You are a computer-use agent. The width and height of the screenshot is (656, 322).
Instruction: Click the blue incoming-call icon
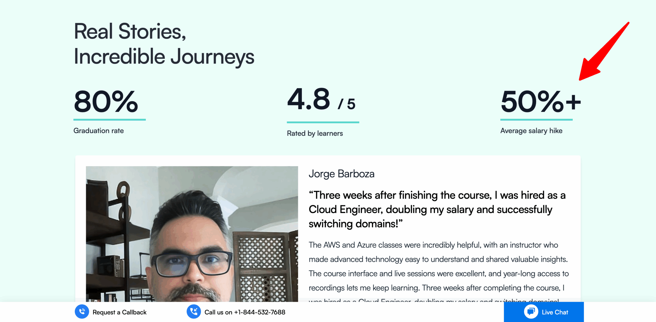194,312
